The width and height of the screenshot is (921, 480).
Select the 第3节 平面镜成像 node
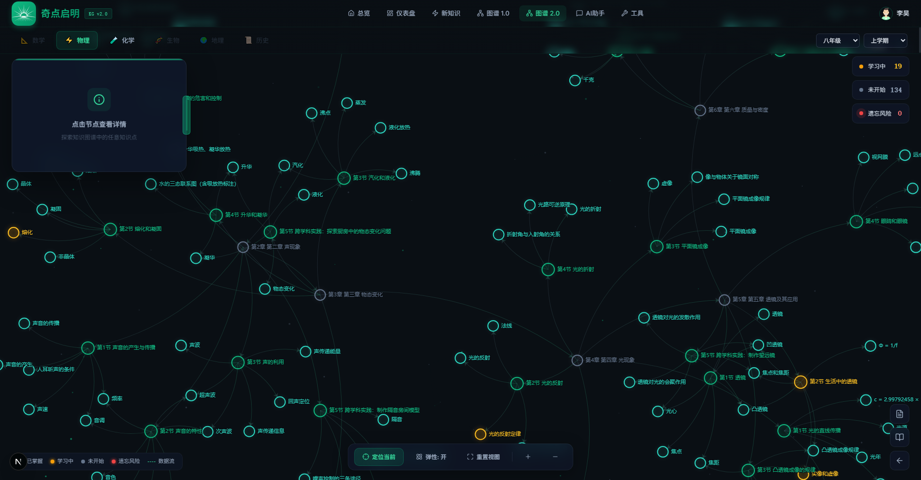[657, 247]
